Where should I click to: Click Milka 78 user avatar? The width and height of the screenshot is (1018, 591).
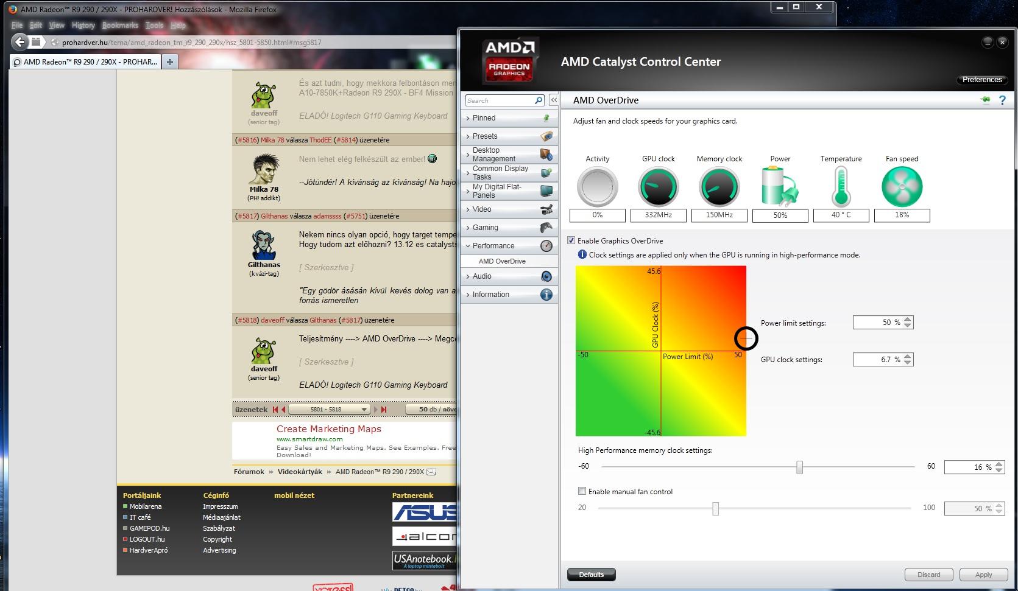tap(264, 169)
